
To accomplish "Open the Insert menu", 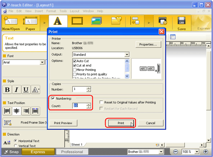I will 39,11.
